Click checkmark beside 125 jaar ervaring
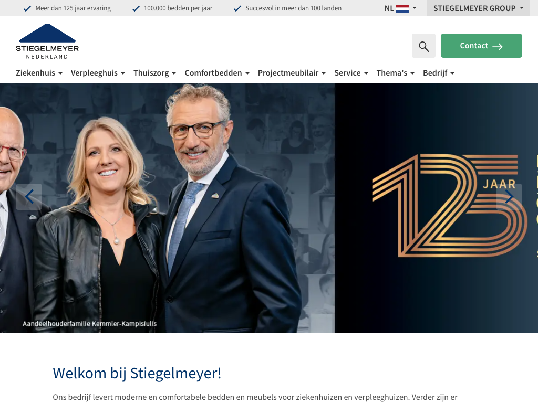The width and height of the screenshot is (538, 403). (x=27, y=8)
